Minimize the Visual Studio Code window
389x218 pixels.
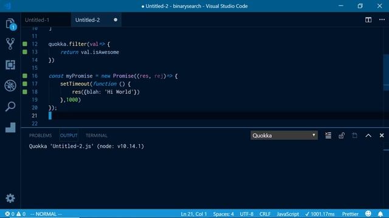(x=341, y=5)
